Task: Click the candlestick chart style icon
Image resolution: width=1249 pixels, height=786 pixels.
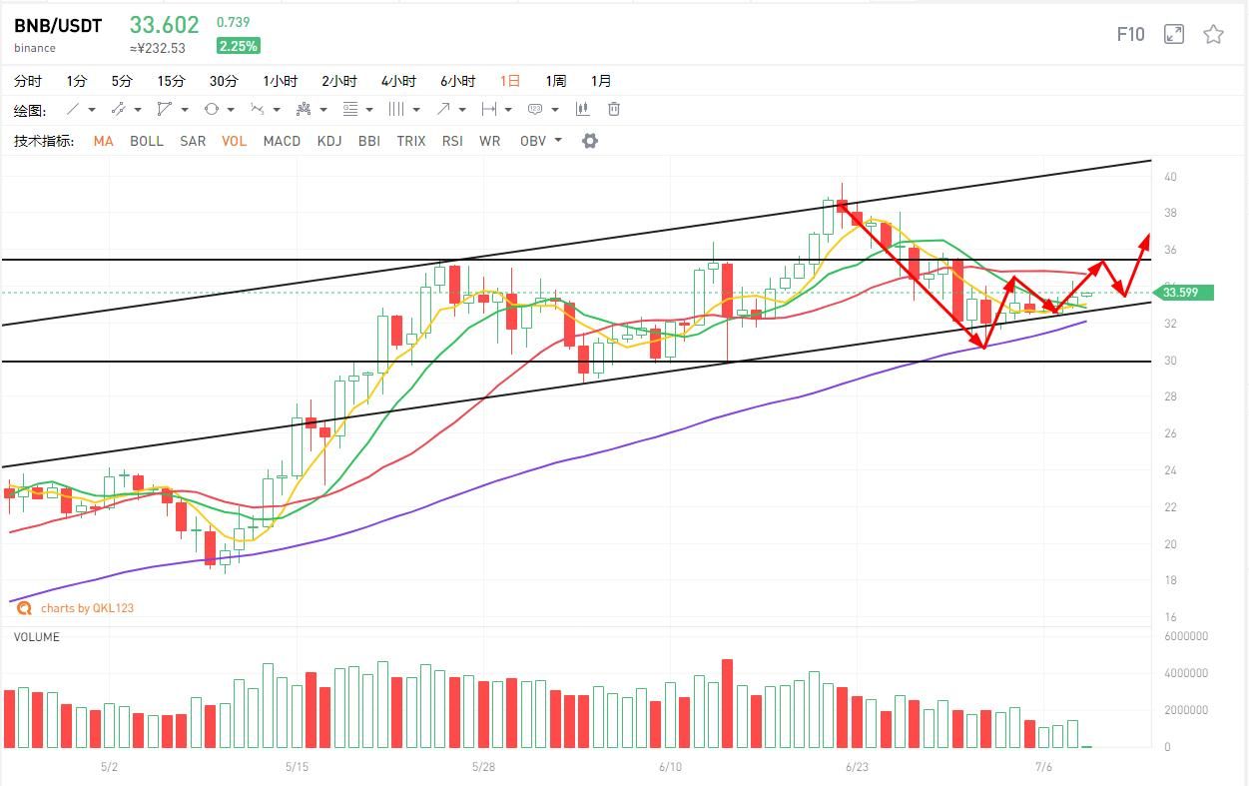Action: 582,109
